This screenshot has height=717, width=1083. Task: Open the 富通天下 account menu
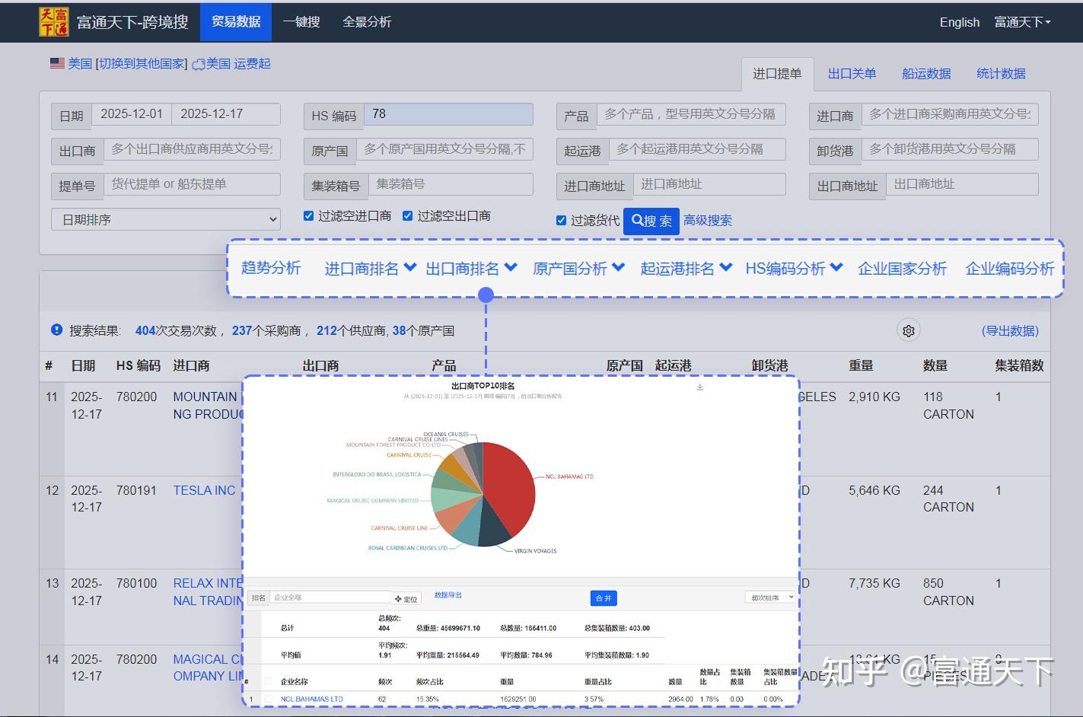pyautogui.click(x=1022, y=22)
